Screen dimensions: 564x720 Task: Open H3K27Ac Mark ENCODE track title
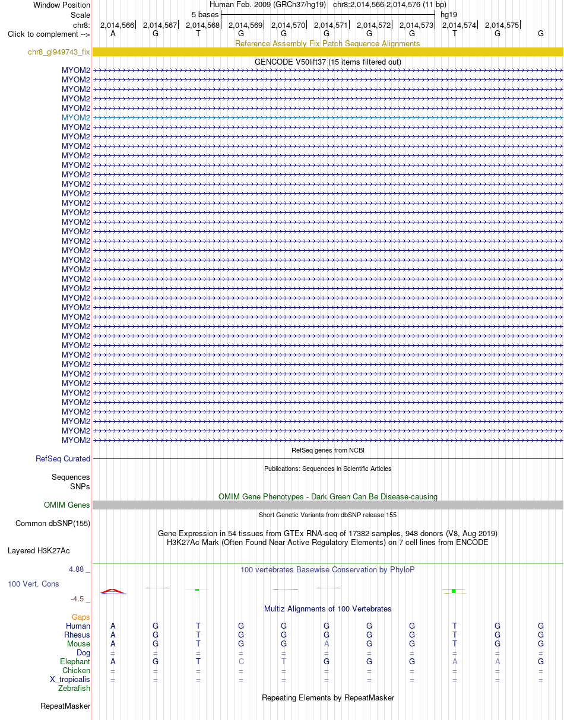point(328,542)
